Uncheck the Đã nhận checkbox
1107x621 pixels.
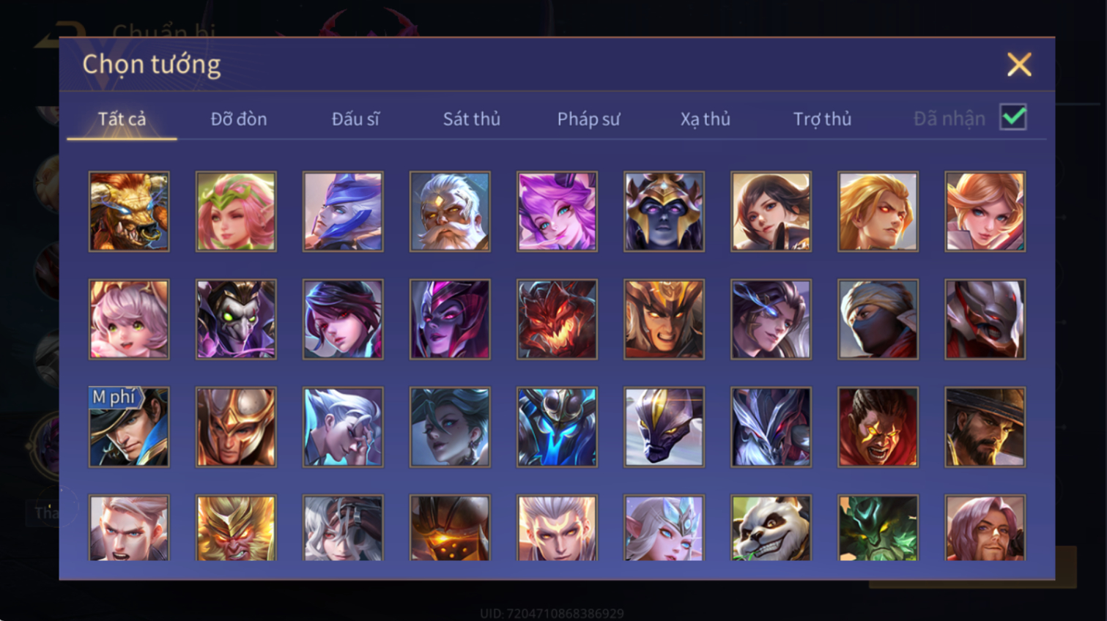click(1013, 117)
